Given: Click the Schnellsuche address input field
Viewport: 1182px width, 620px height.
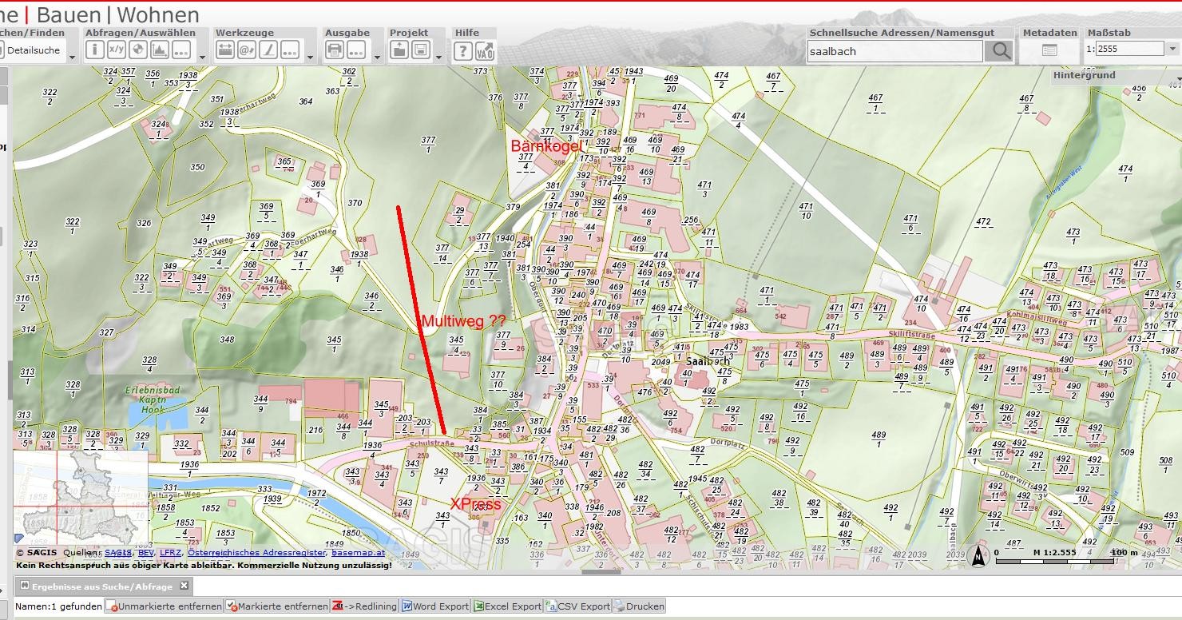Looking at the screenshot, I should click(894, 51).
